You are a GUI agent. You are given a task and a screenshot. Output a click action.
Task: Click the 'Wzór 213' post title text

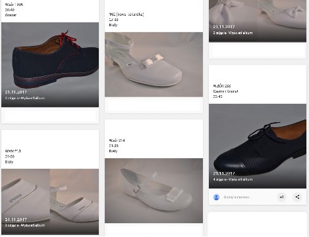13,151
